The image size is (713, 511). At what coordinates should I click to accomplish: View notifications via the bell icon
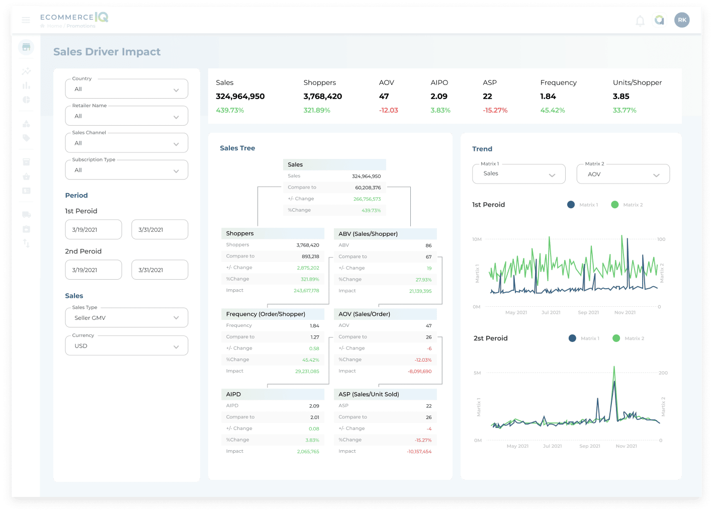(x=640, y=21)
